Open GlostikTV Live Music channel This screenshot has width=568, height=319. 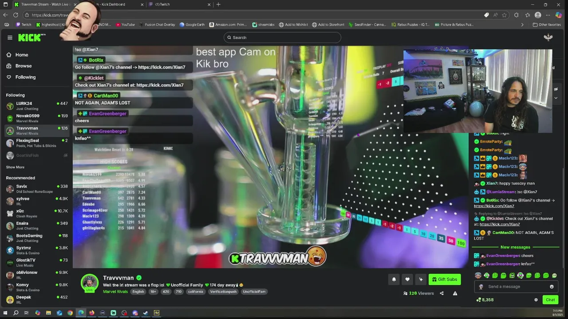click(37, 262)
